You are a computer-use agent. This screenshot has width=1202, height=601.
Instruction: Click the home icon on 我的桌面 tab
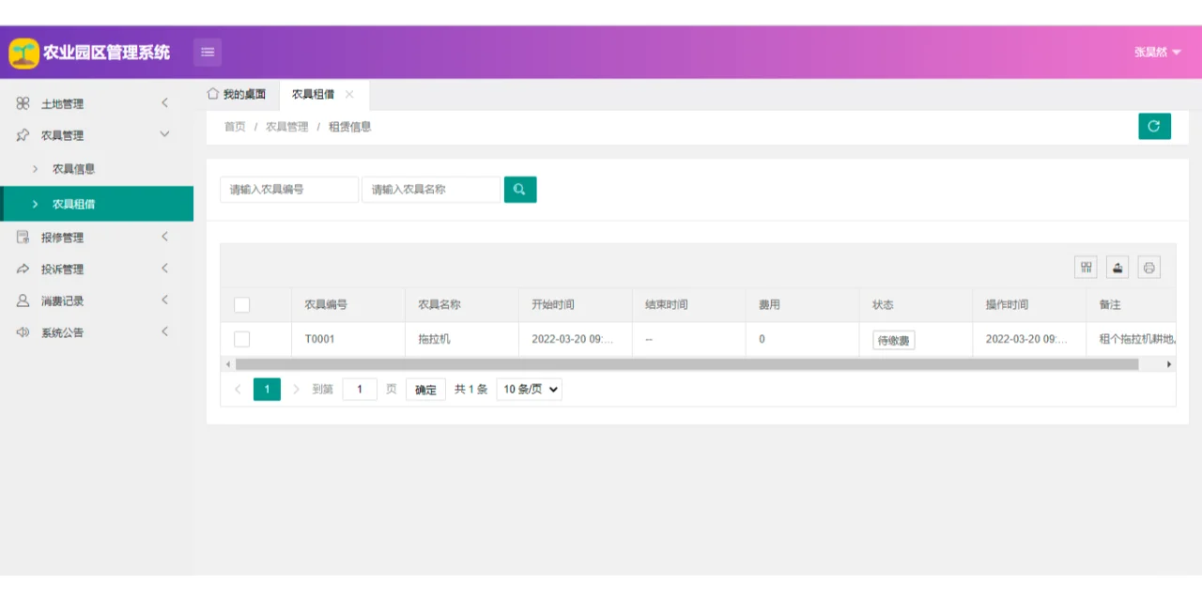click(213, 94)
